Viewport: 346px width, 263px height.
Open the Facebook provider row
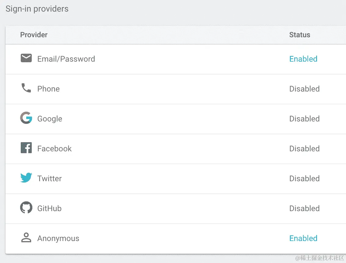tap(176, 149)
